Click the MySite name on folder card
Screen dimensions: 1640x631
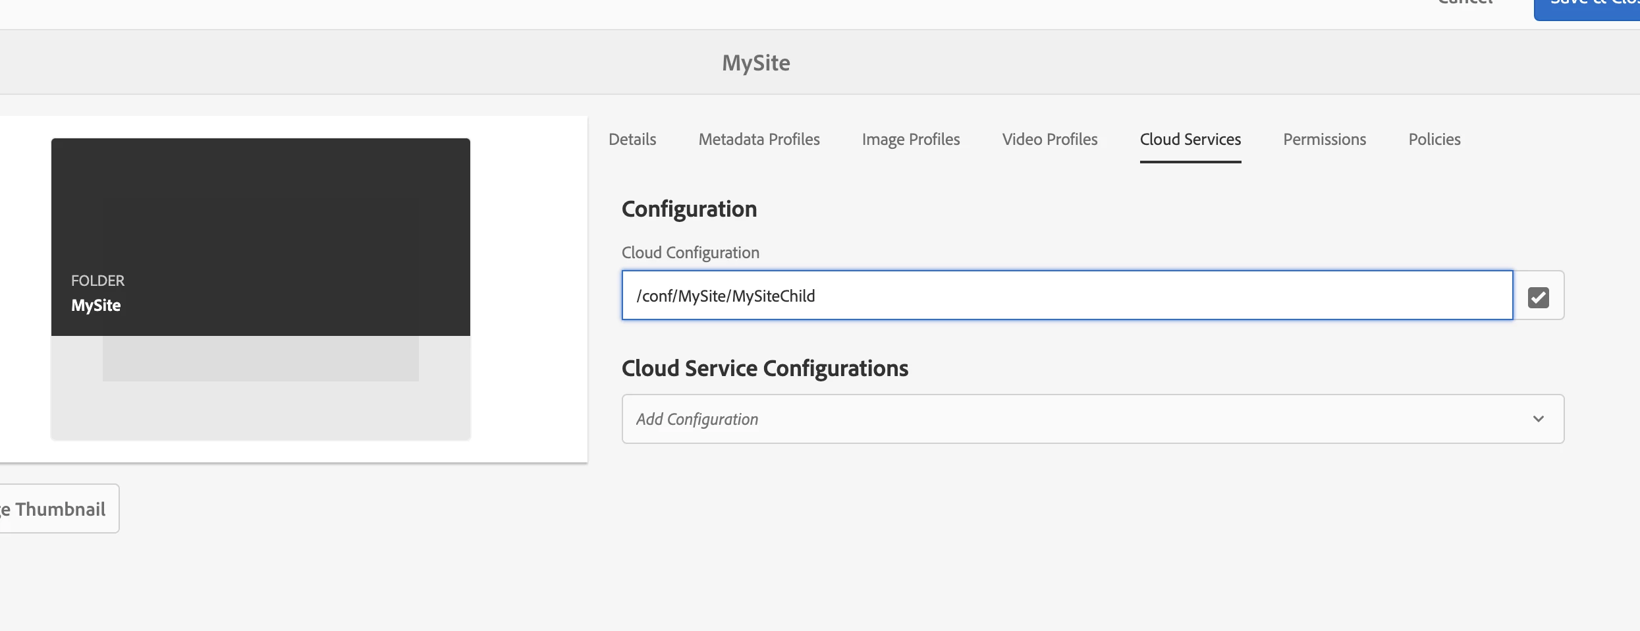click(96, 306)
